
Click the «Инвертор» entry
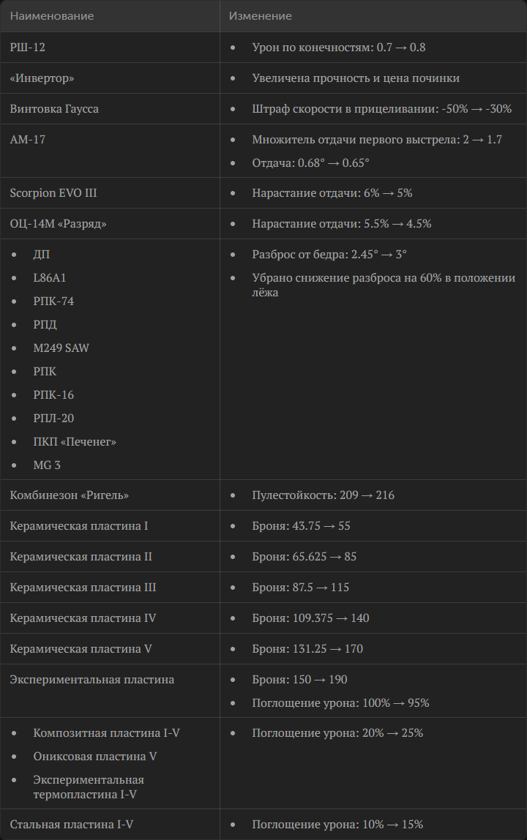(42, 78)
